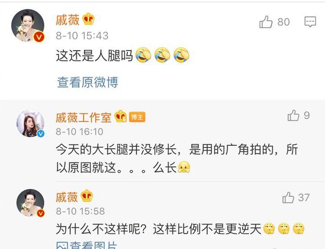Open the crown badge on 戚薇's 15:58 comment
The width and height of the screenshot is (325, 249).
87,196
